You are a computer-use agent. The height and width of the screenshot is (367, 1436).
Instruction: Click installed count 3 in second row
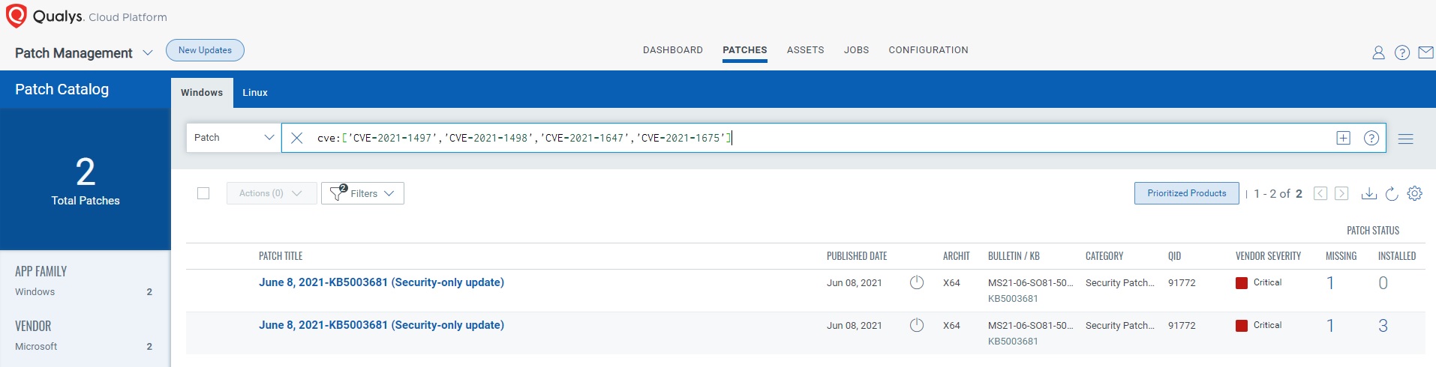1383,326
